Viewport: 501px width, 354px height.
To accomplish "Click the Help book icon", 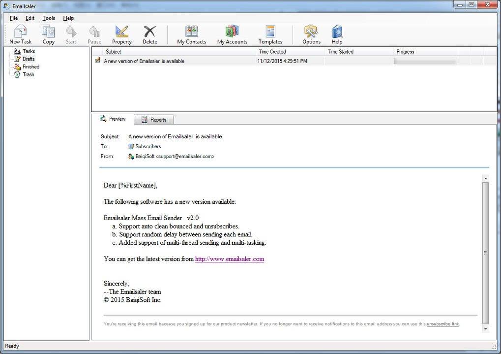I will (x=337, y=32).
